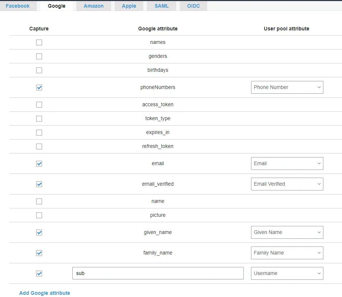The width and height of the screenshot is (342, 297).
Task: Enable capture for picture attribute
Action: coord(39,215)
